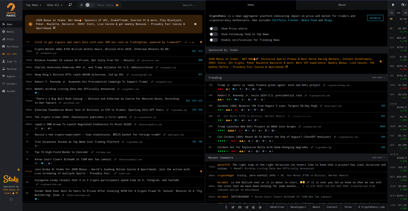Enable Show Price alerts toggle

(214, 29)
